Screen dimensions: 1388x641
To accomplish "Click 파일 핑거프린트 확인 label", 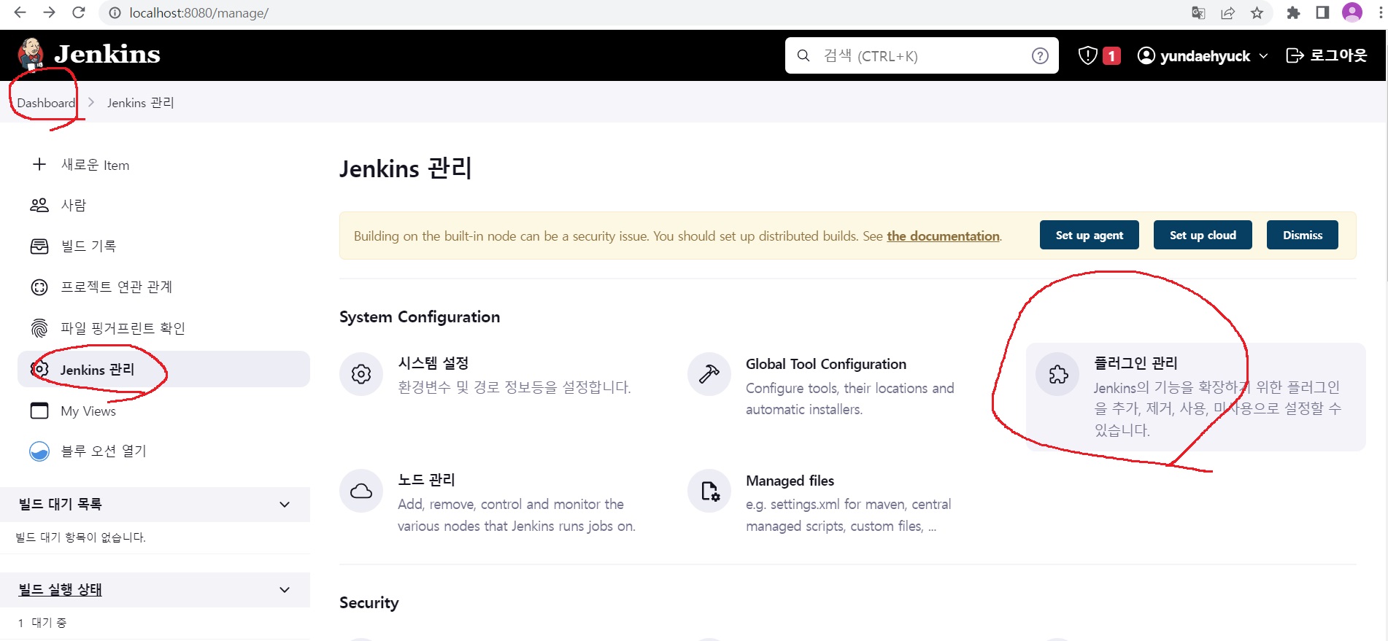I will (123, 328).
